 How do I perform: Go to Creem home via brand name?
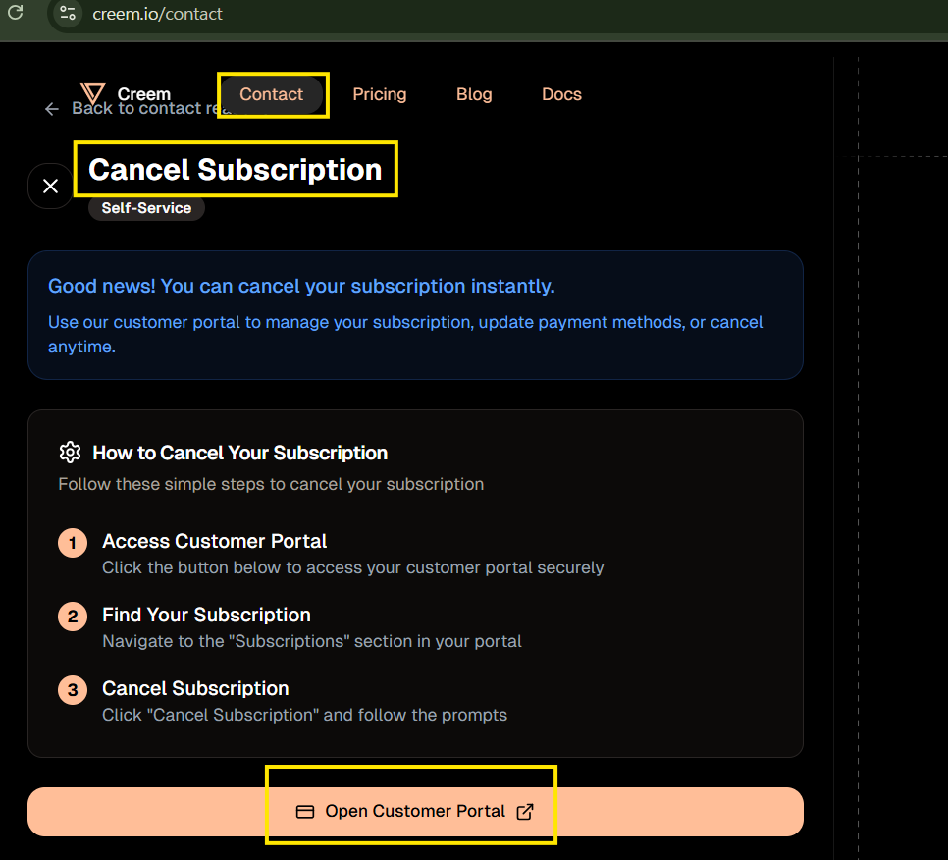tap(144, 93)
